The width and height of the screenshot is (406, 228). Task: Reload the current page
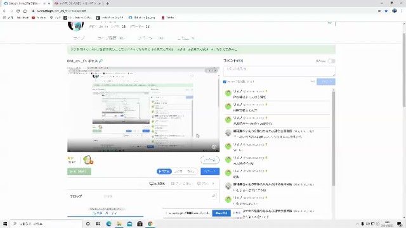point(18,11)
